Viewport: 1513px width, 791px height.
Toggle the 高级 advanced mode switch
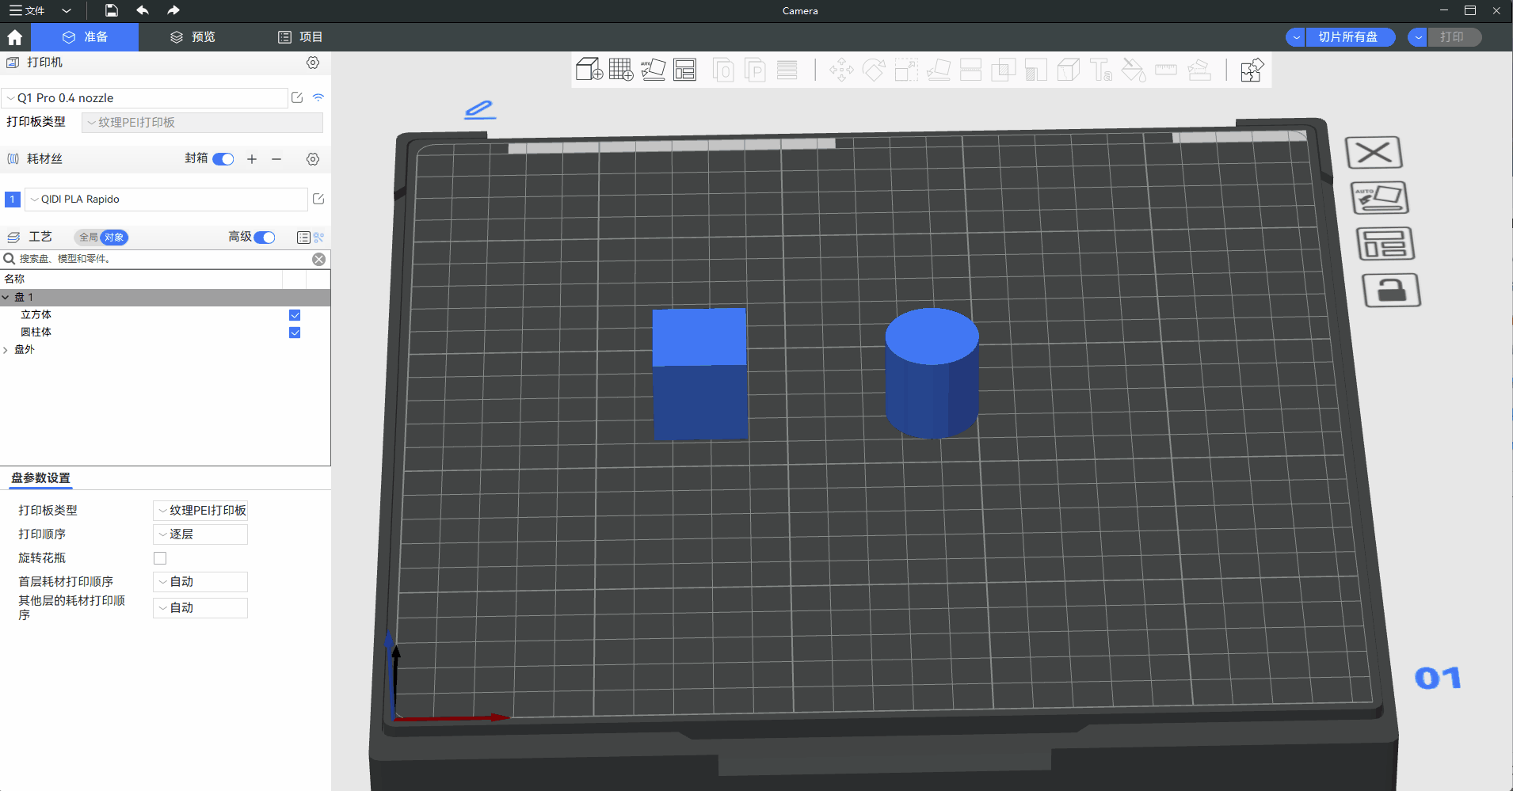tap(265, 238)
